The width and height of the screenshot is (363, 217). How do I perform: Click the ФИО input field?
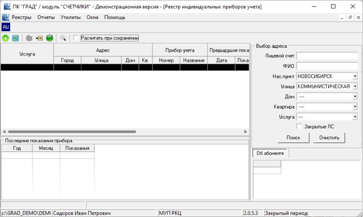click(x=327, y=66)
